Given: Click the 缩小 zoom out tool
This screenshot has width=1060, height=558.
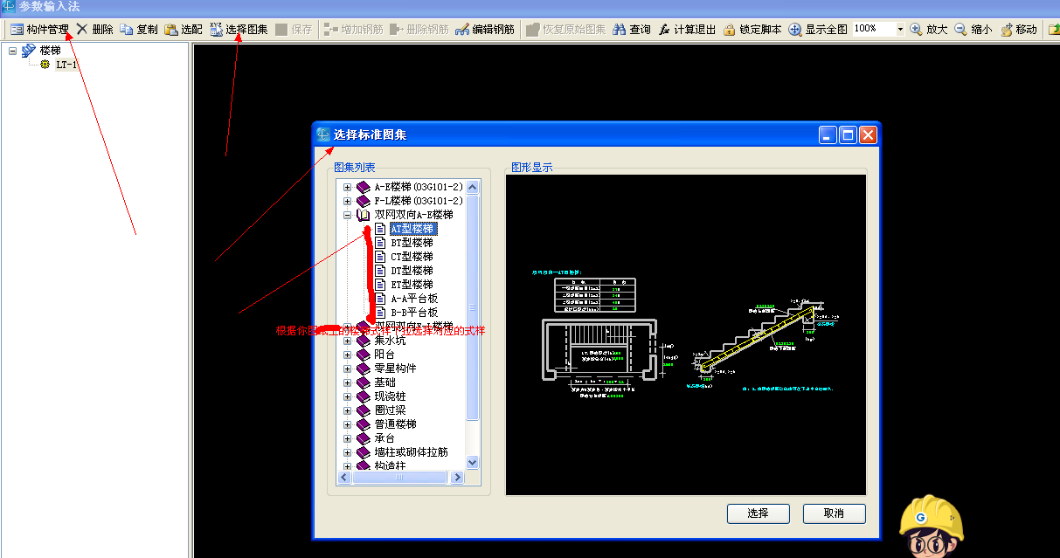Looking at the screenshot, I should (973, 29).
